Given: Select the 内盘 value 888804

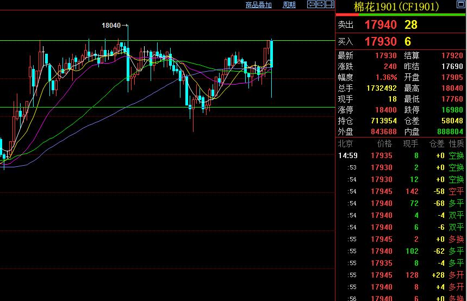Looking at the screenshot, I should pyautogui.click(x=450, y=131).
